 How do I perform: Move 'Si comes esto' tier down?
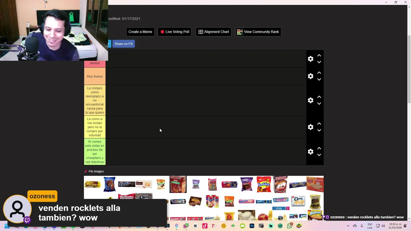tap(319, 155)
